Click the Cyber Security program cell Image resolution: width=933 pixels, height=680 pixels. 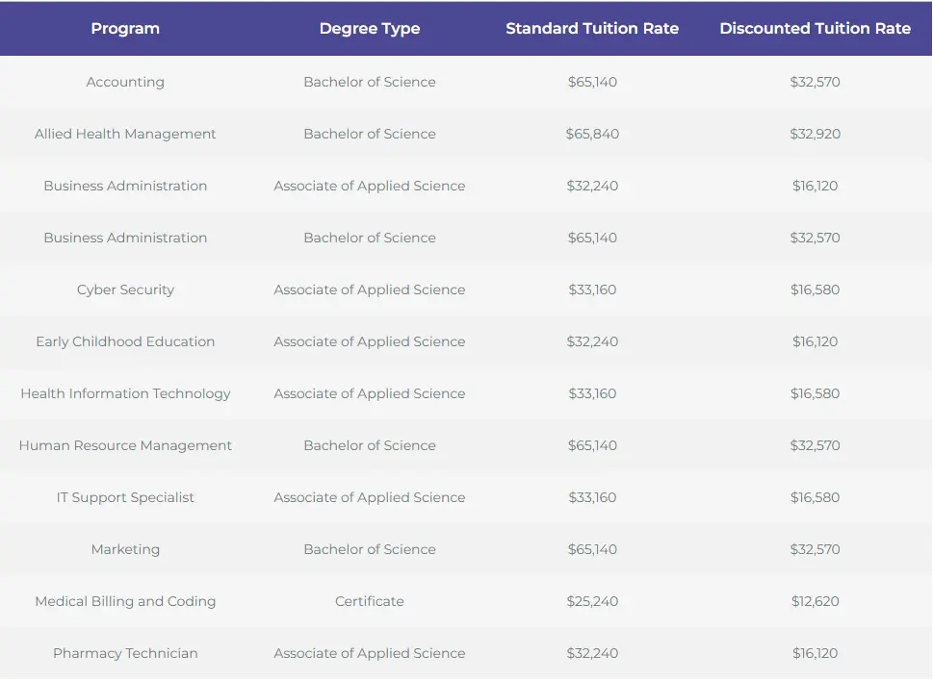pos(125,290)
